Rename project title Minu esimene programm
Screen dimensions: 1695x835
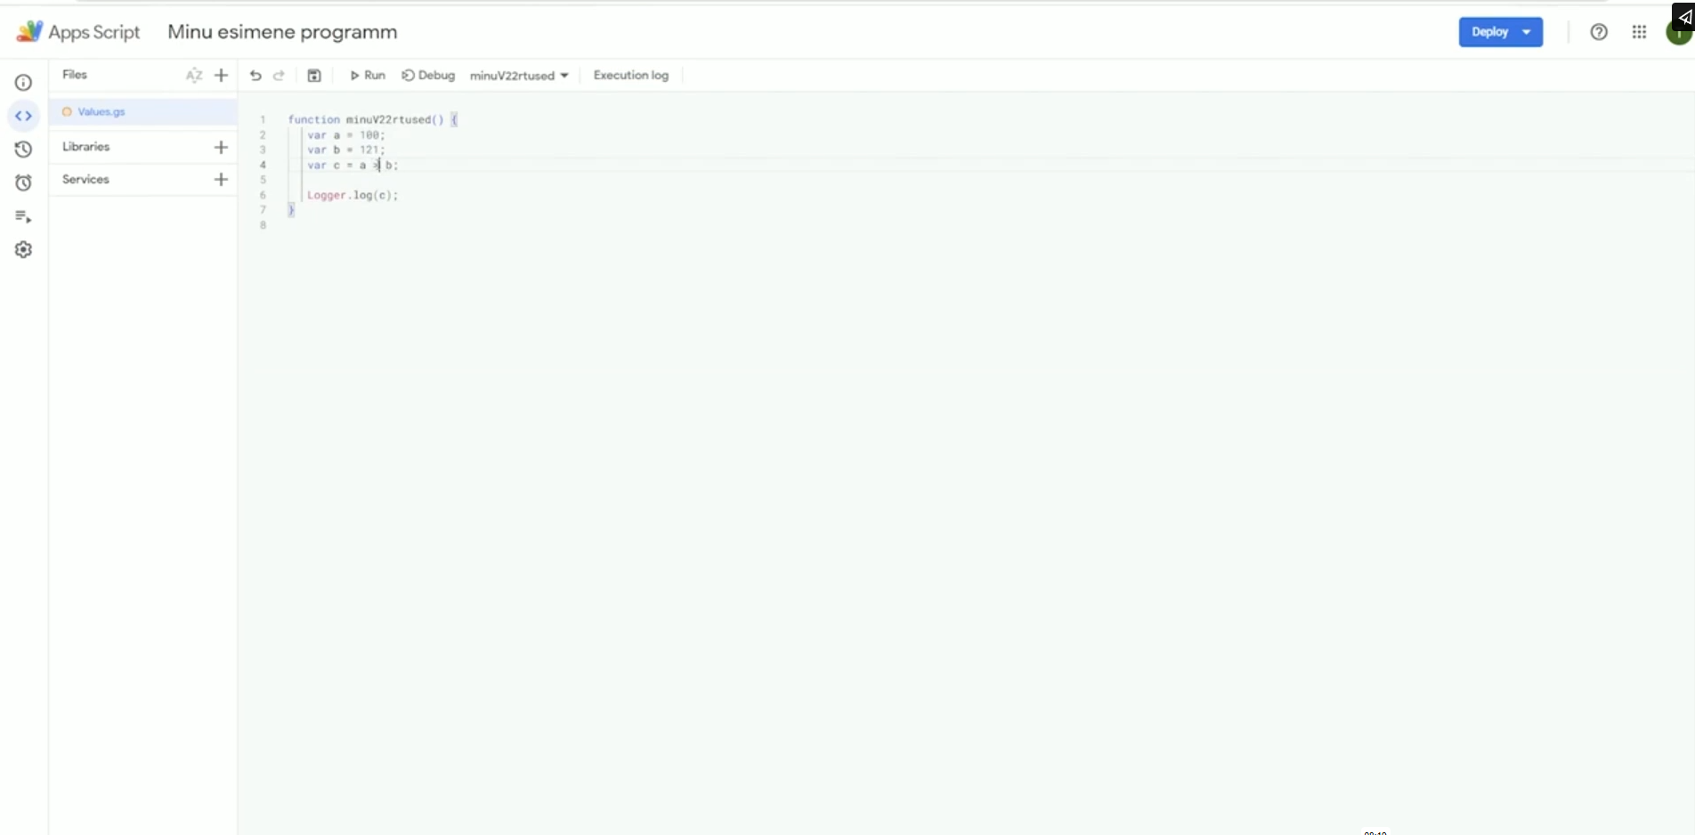tap(282, 32)
